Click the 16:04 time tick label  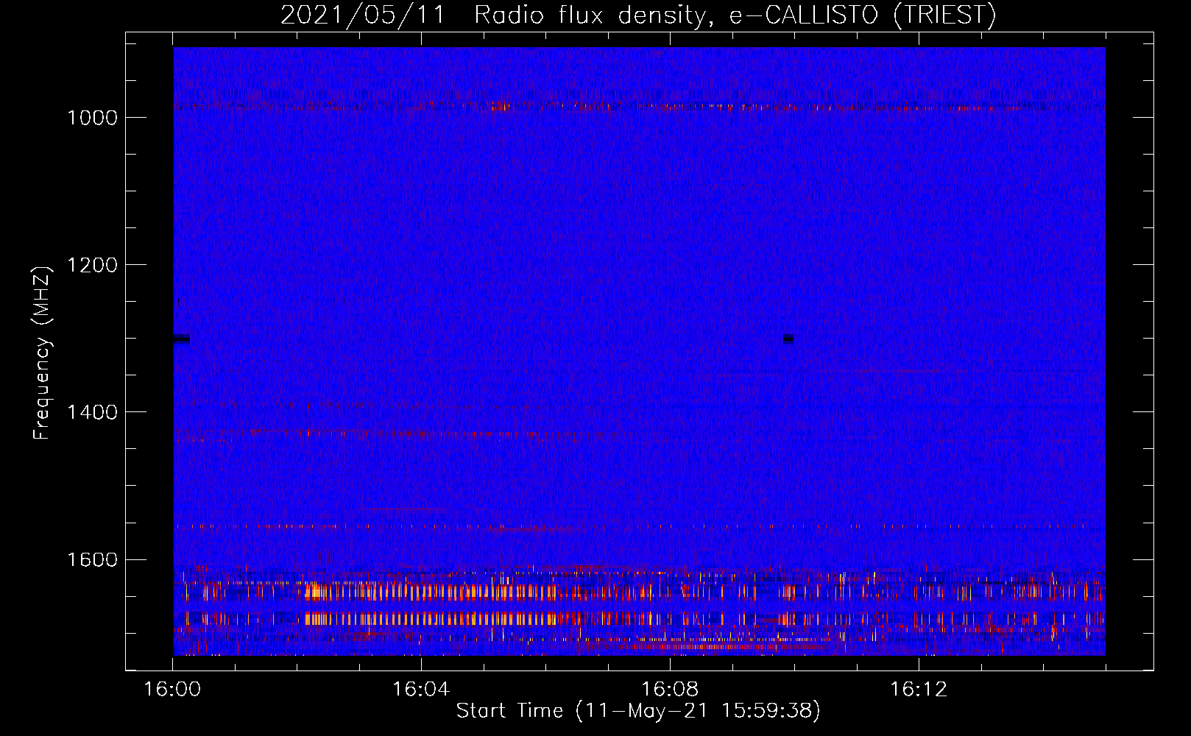point(421,690)
